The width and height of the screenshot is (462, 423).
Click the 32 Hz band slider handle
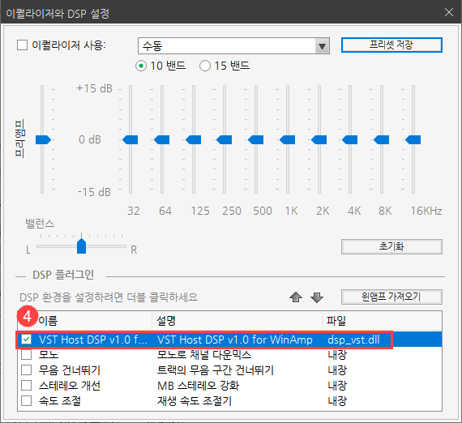(130, 139)
